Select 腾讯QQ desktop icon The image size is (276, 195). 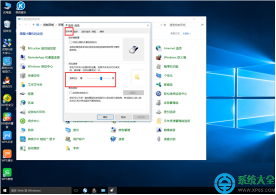click(x=7, y=82)
